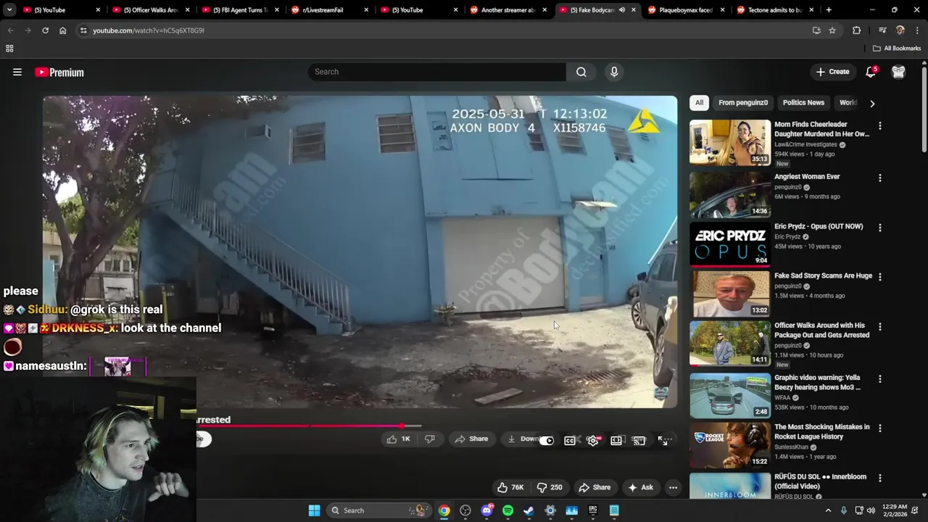Screen dimensions: 928x522
Task: Toggle the autoplay switch in the player
Action: [547, 440]
